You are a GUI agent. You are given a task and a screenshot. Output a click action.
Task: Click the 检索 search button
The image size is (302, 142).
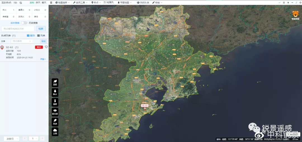point(41,29)
